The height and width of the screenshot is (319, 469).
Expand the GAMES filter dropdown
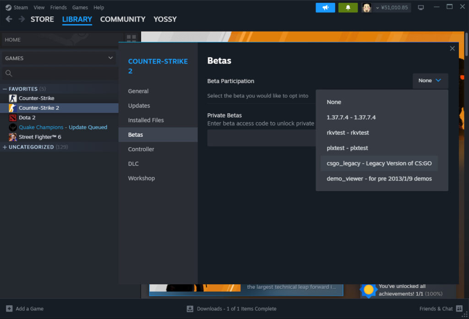[x=59, y=58]
